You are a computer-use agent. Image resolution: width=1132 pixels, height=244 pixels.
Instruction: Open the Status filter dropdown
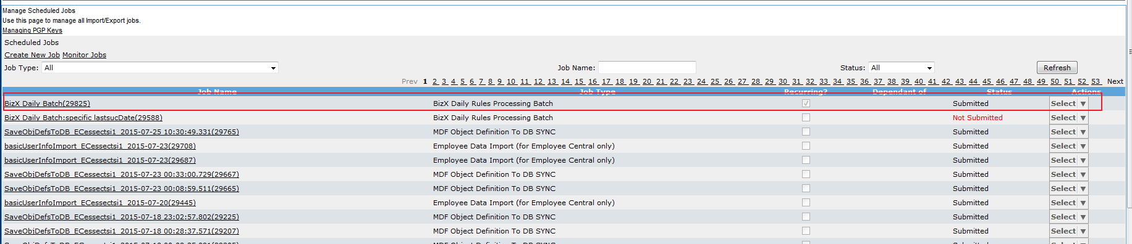[x=902, y=68]
